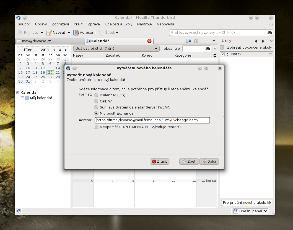Viewport: 293px width, 230px height.
Task: Switch to tasks view toolbar icon
Action: (196, 41)
